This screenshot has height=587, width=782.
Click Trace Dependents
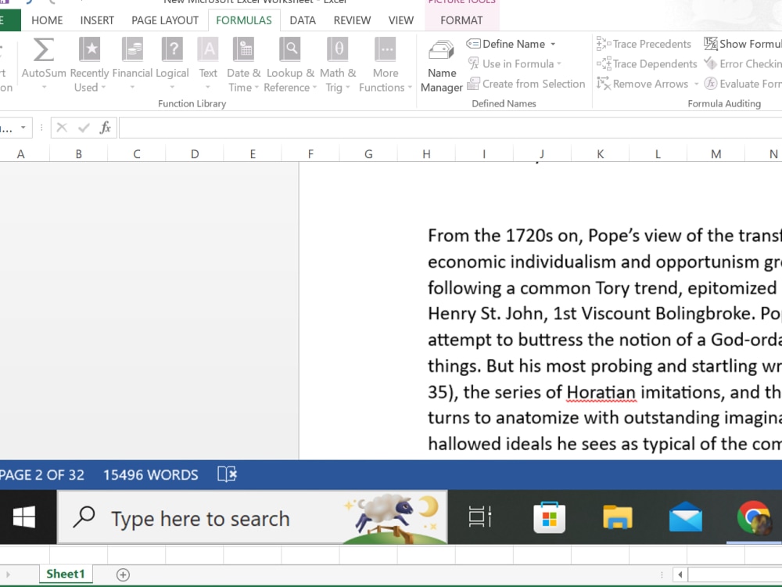coord(647,64)
